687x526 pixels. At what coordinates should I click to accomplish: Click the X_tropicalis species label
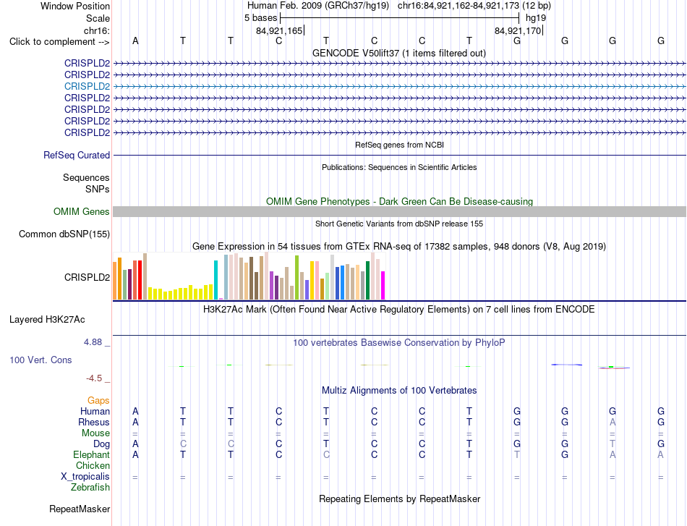tap(85, 477)
